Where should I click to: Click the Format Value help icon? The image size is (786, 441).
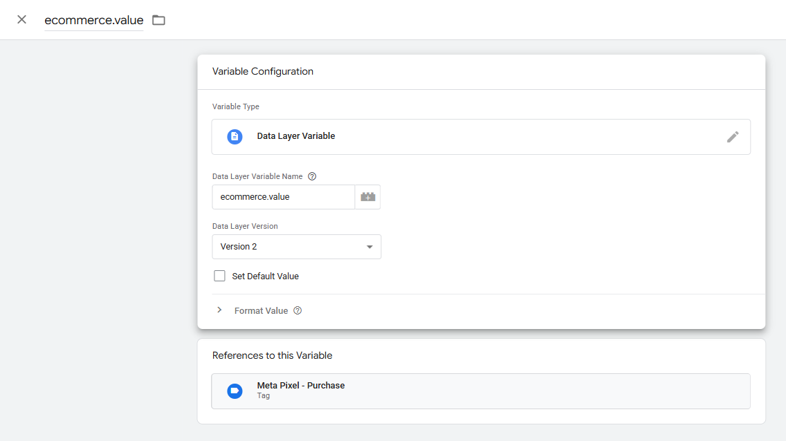tap(298, 310)
